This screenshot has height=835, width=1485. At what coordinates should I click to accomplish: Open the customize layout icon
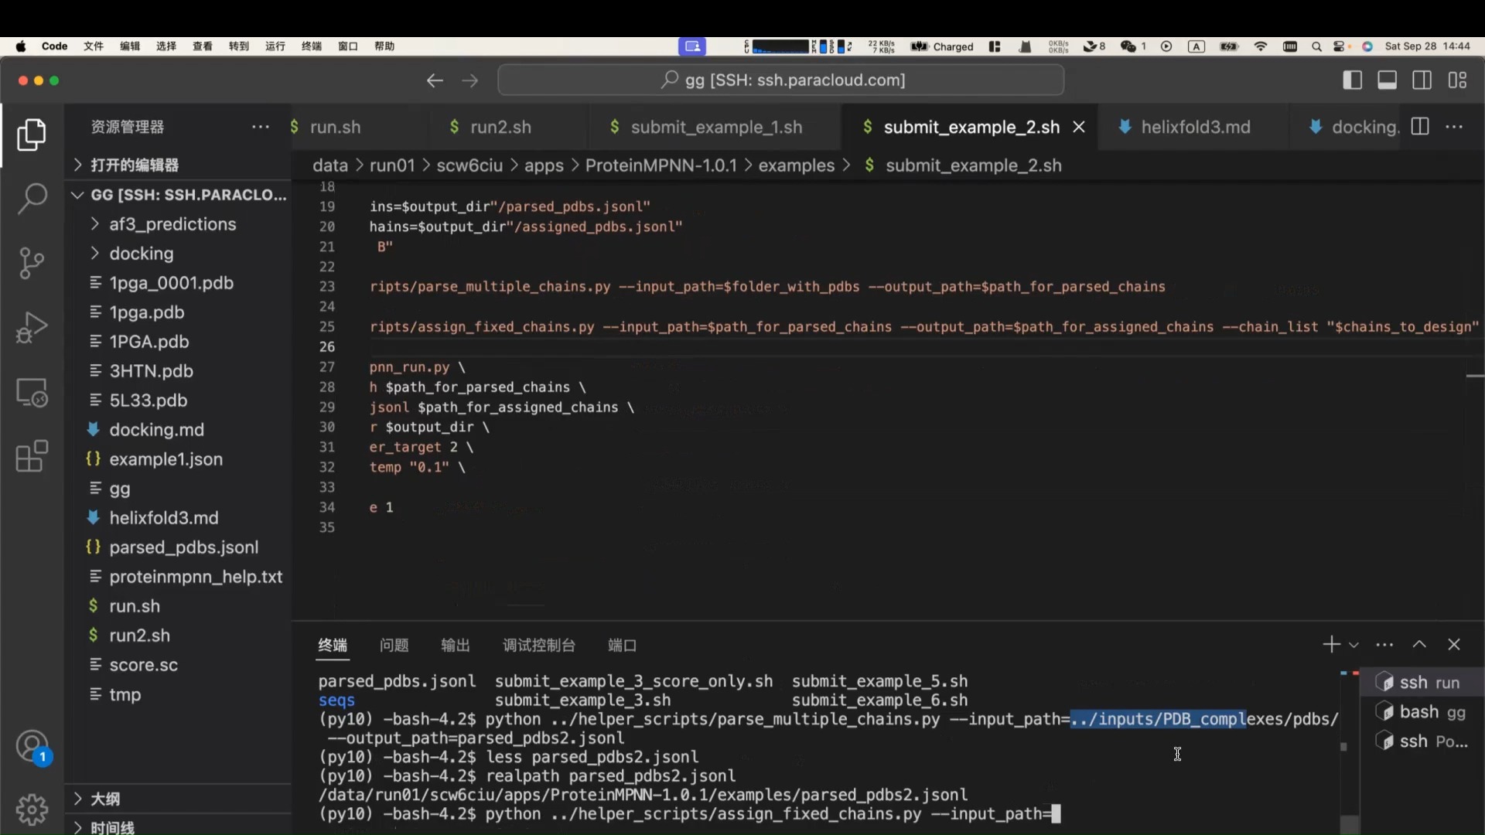1458,80
